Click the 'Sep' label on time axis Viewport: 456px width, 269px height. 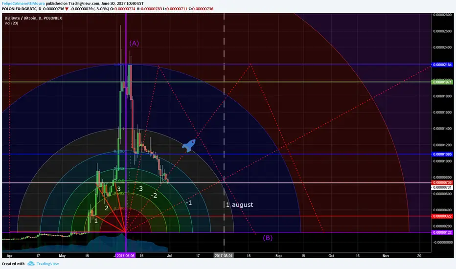pos(278,256)
